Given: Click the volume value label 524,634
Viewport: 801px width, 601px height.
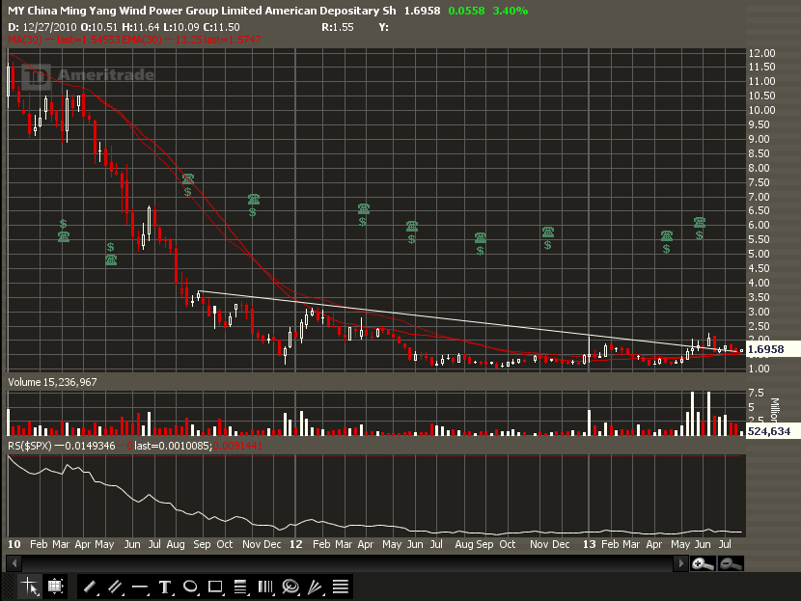Looking at the screenshot, I should coord(769,431).
